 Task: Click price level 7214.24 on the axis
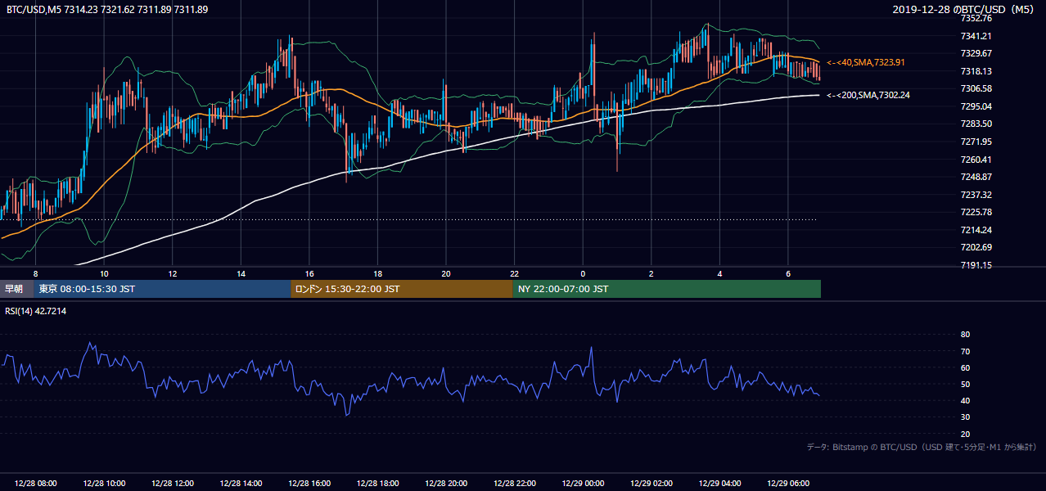pyautogui.click(x=976, y=230)
